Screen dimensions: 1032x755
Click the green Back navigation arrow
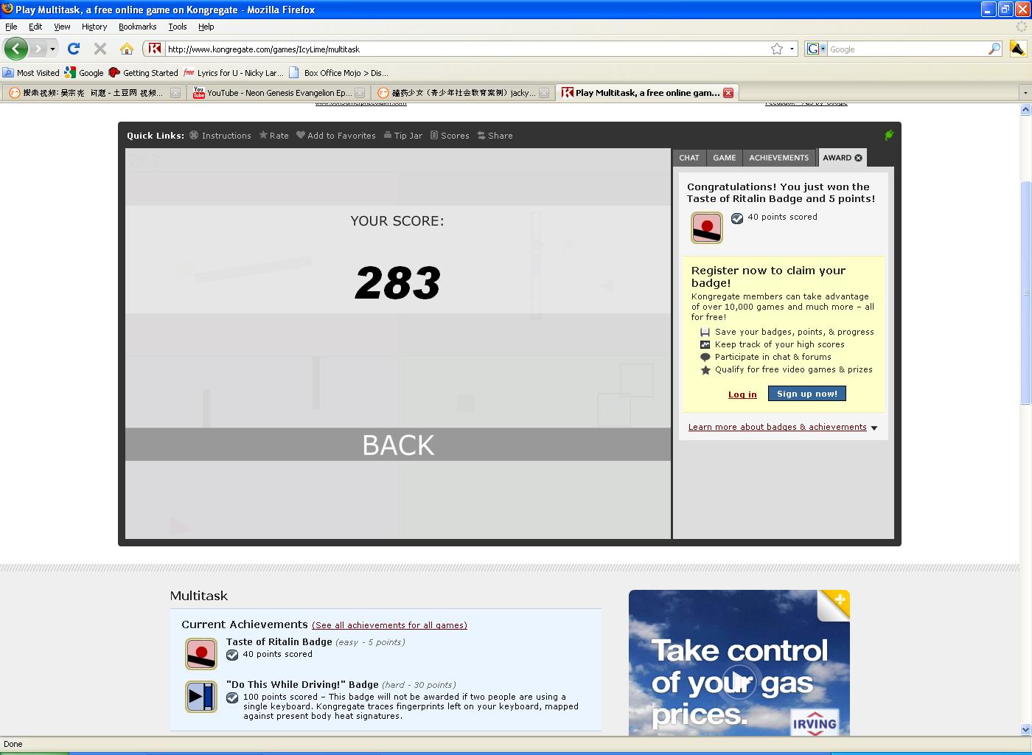16,49
